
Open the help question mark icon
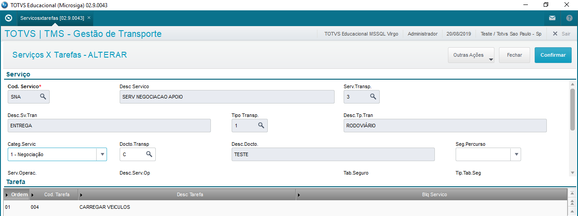pyautogui.click(x=569, y=18)
